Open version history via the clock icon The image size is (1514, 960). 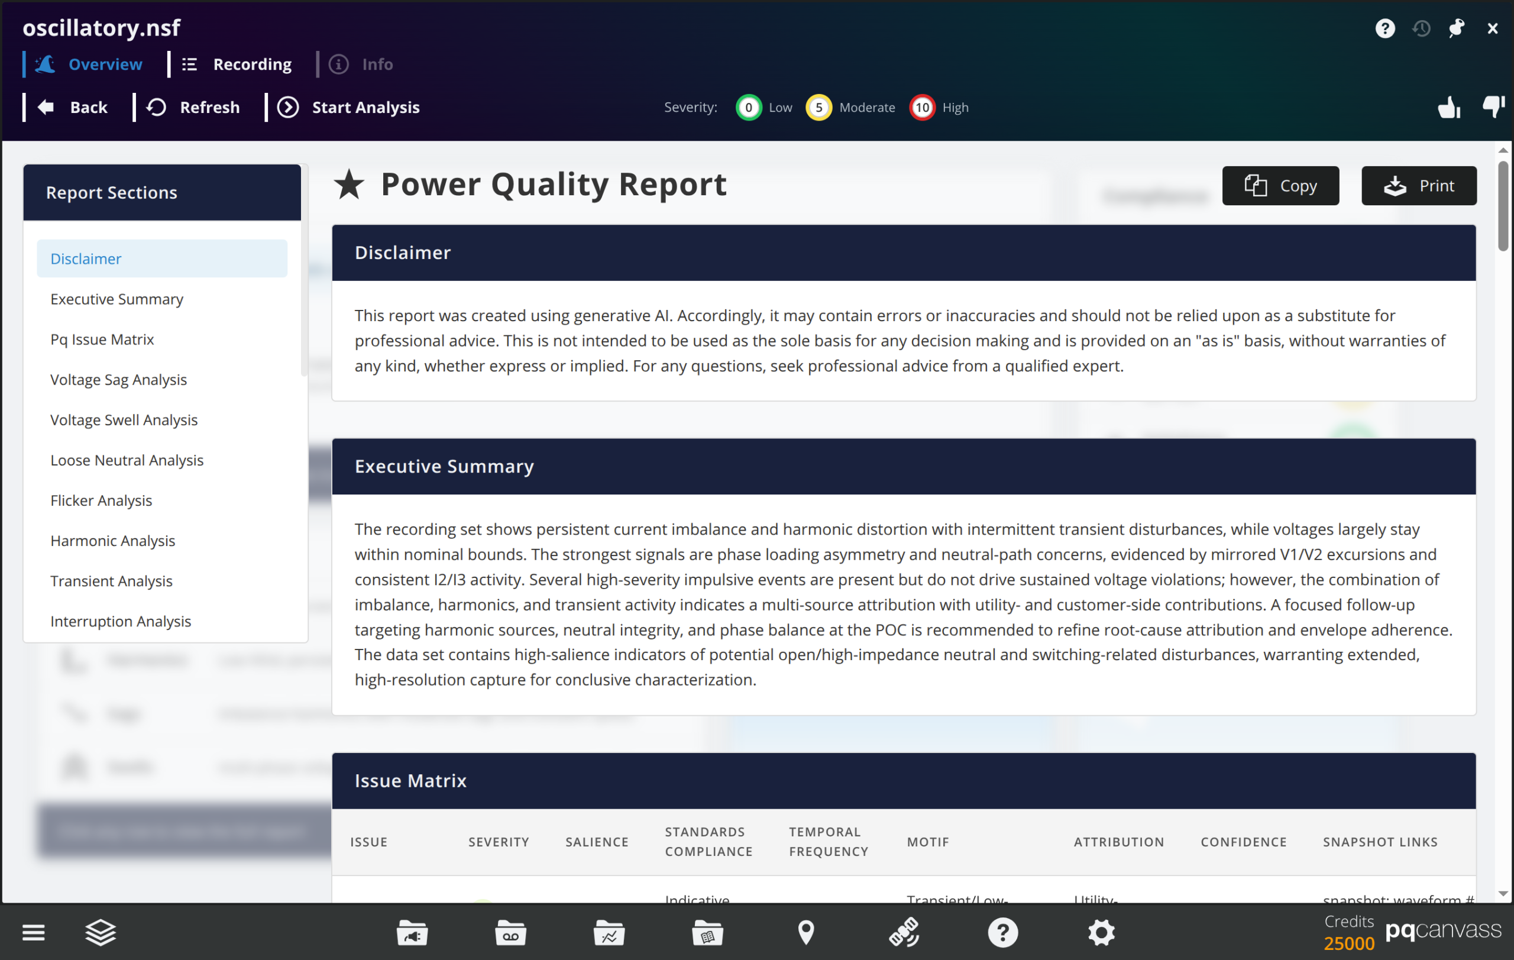coord(1421,28)
